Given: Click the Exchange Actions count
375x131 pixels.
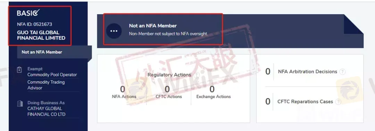Looking at the screenshot, I should (212, 89).
